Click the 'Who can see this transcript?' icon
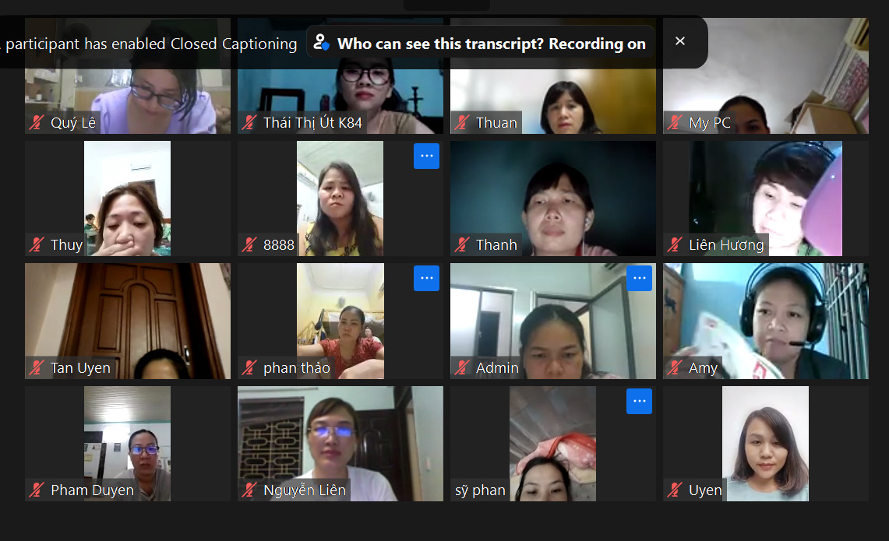Screen dimensions: 889x541 [322, 43]
